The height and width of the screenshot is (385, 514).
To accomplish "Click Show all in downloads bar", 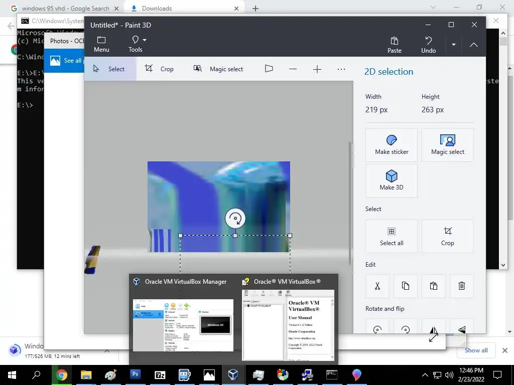I will coord(476,350).
